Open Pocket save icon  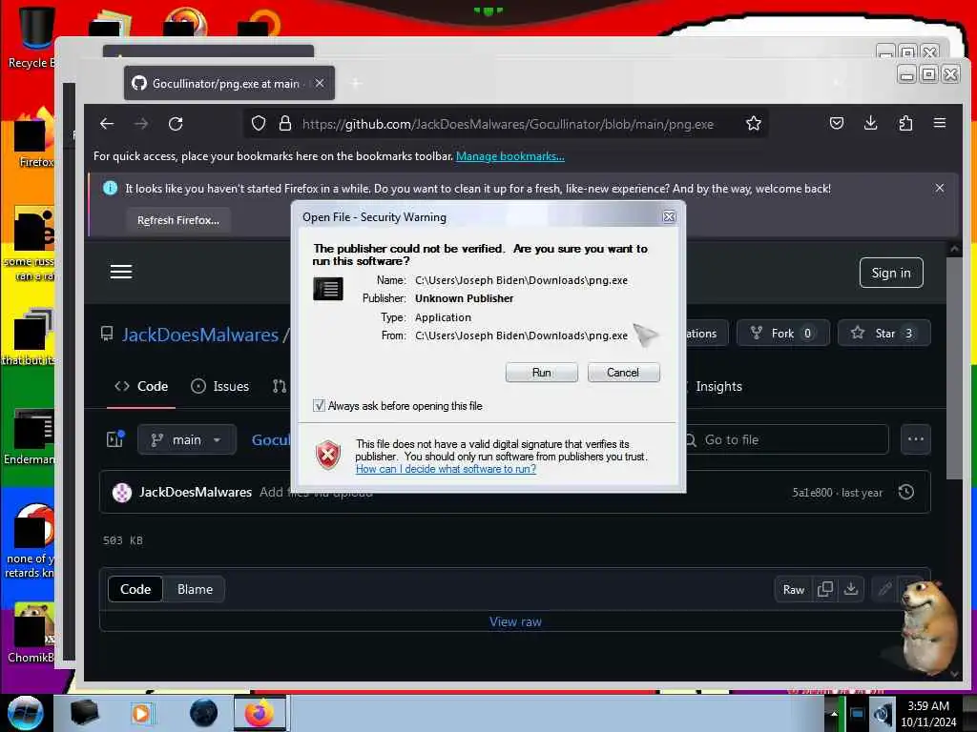[x=836, y=123]
